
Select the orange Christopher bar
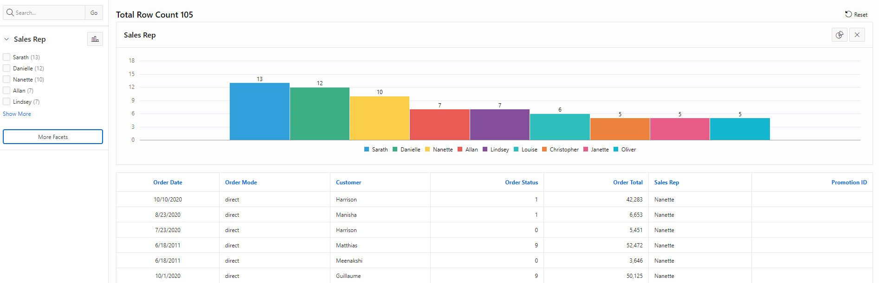620,129
